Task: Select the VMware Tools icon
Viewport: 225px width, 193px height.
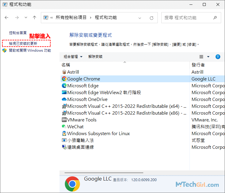Action: 64,120
